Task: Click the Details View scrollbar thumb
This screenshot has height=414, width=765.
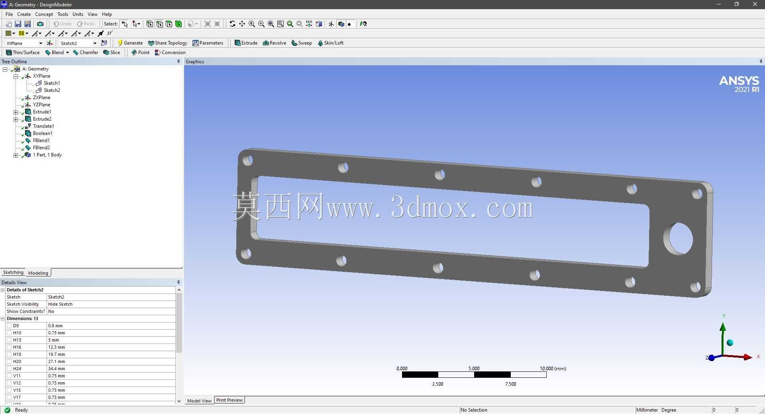Action: pos(179,323)
